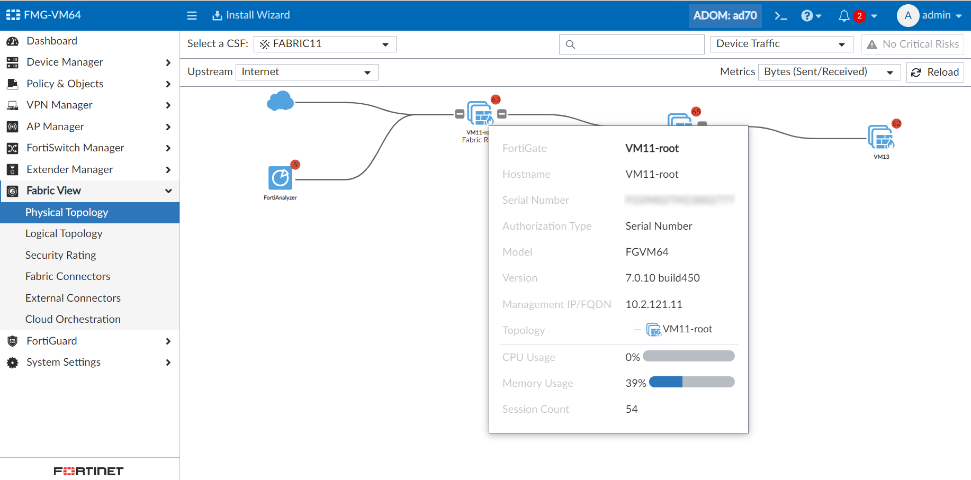Change the Upstream selection from Internet
This screenshot has height=480, width=971.
[x=307, y=71]
